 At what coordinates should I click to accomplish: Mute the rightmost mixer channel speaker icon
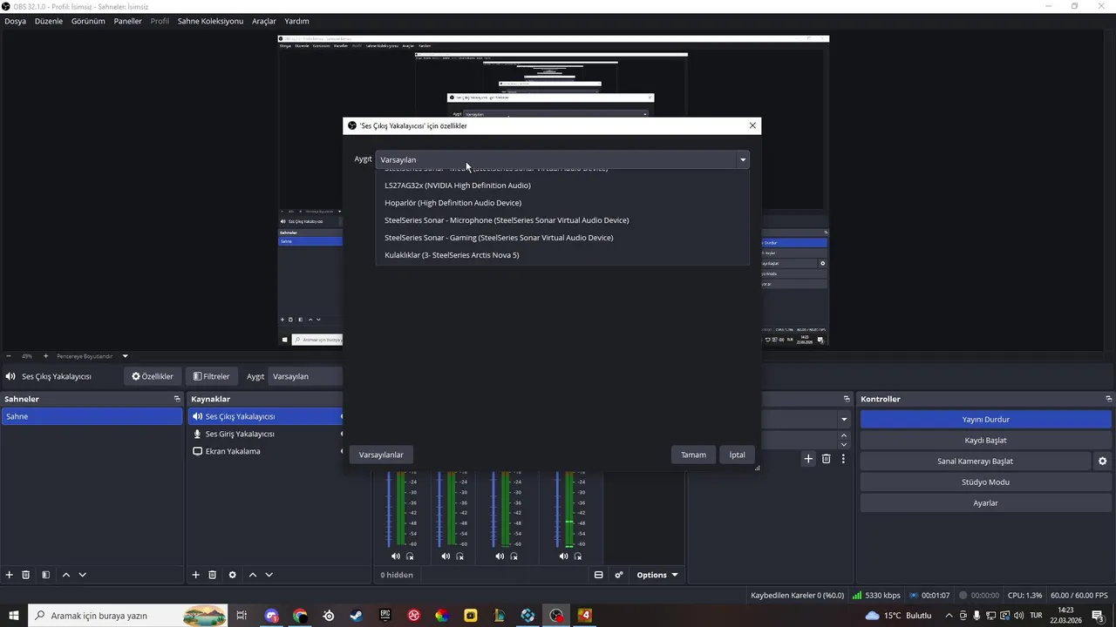[564, 556]
